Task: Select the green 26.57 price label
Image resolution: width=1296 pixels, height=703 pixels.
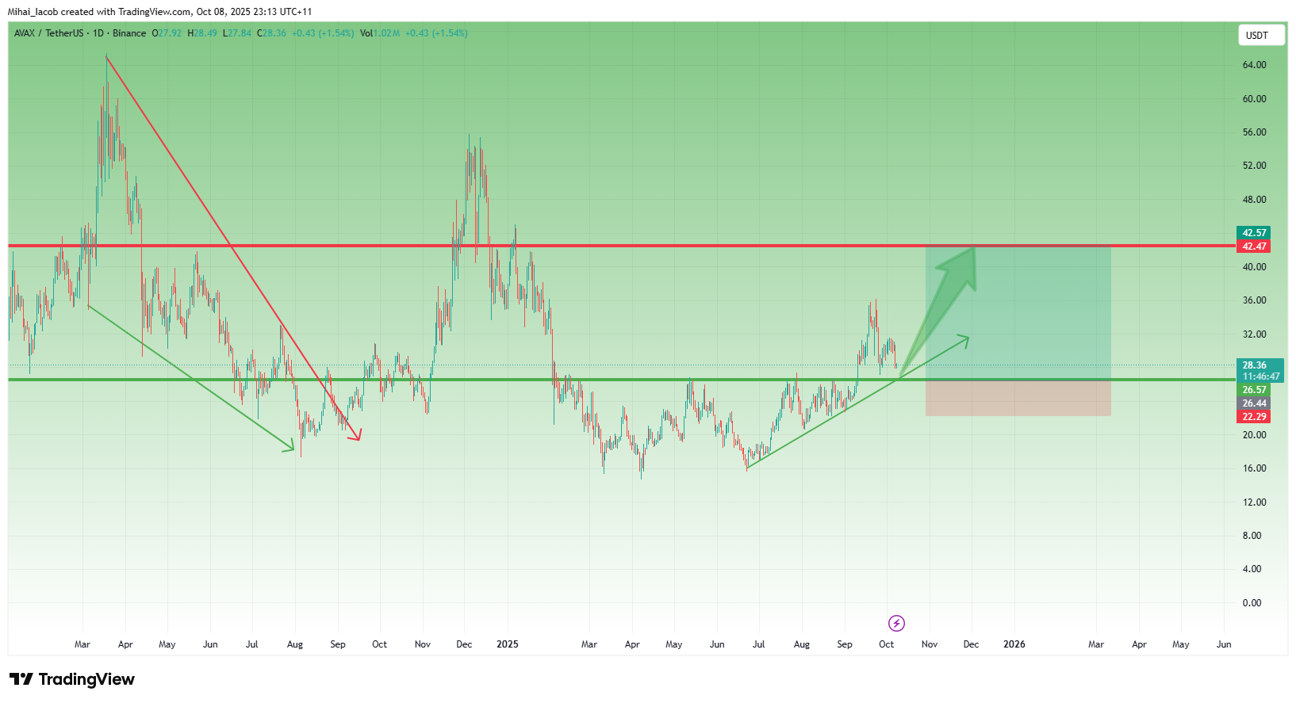Action: point(1253,390)
